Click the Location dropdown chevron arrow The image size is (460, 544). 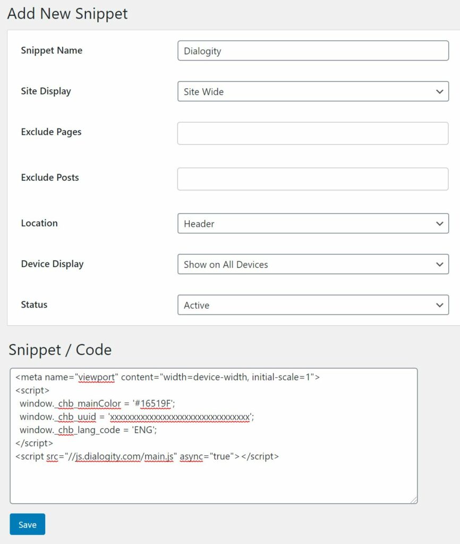[x=439, y=224]
